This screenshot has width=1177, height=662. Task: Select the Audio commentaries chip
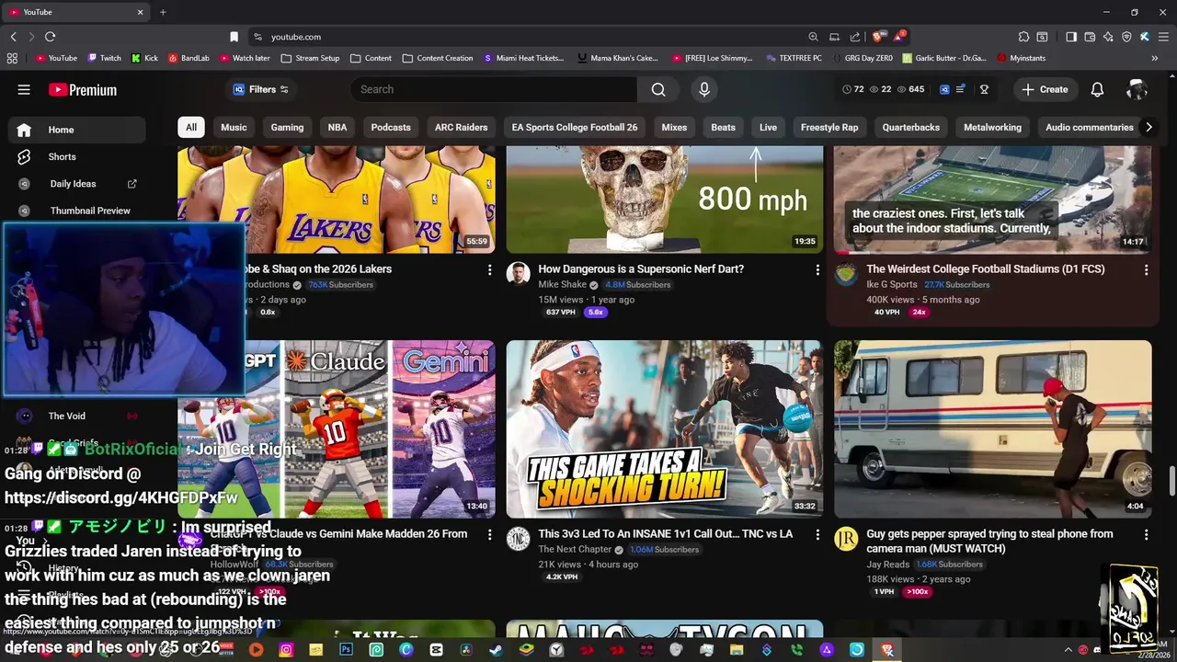1089,127
